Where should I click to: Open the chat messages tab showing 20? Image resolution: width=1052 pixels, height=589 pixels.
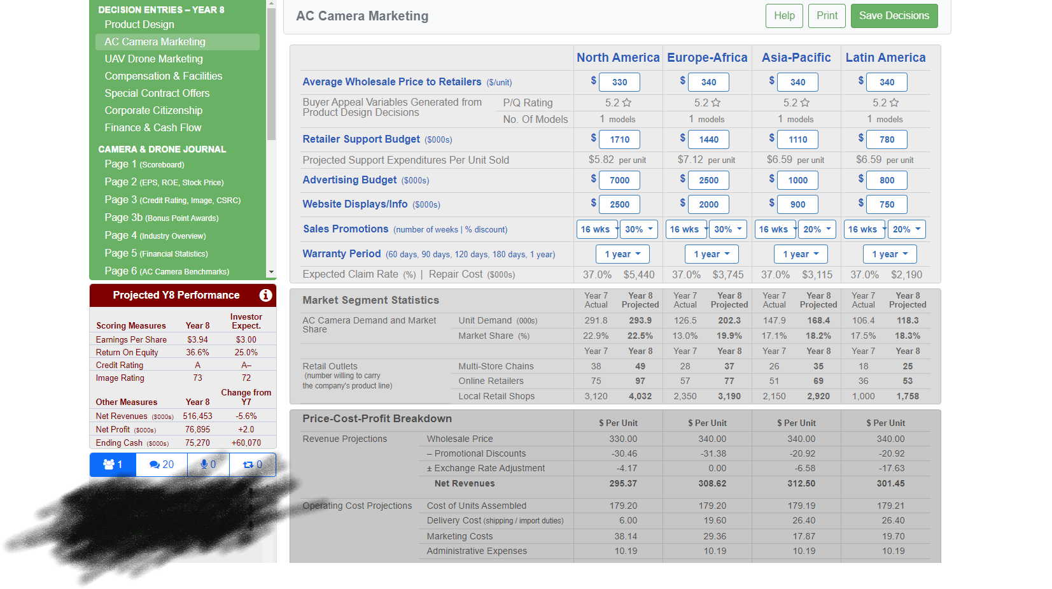[162, 465]
